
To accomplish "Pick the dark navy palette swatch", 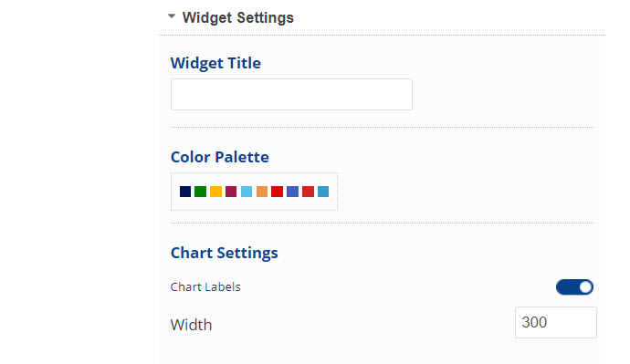I will pos(185,192).
